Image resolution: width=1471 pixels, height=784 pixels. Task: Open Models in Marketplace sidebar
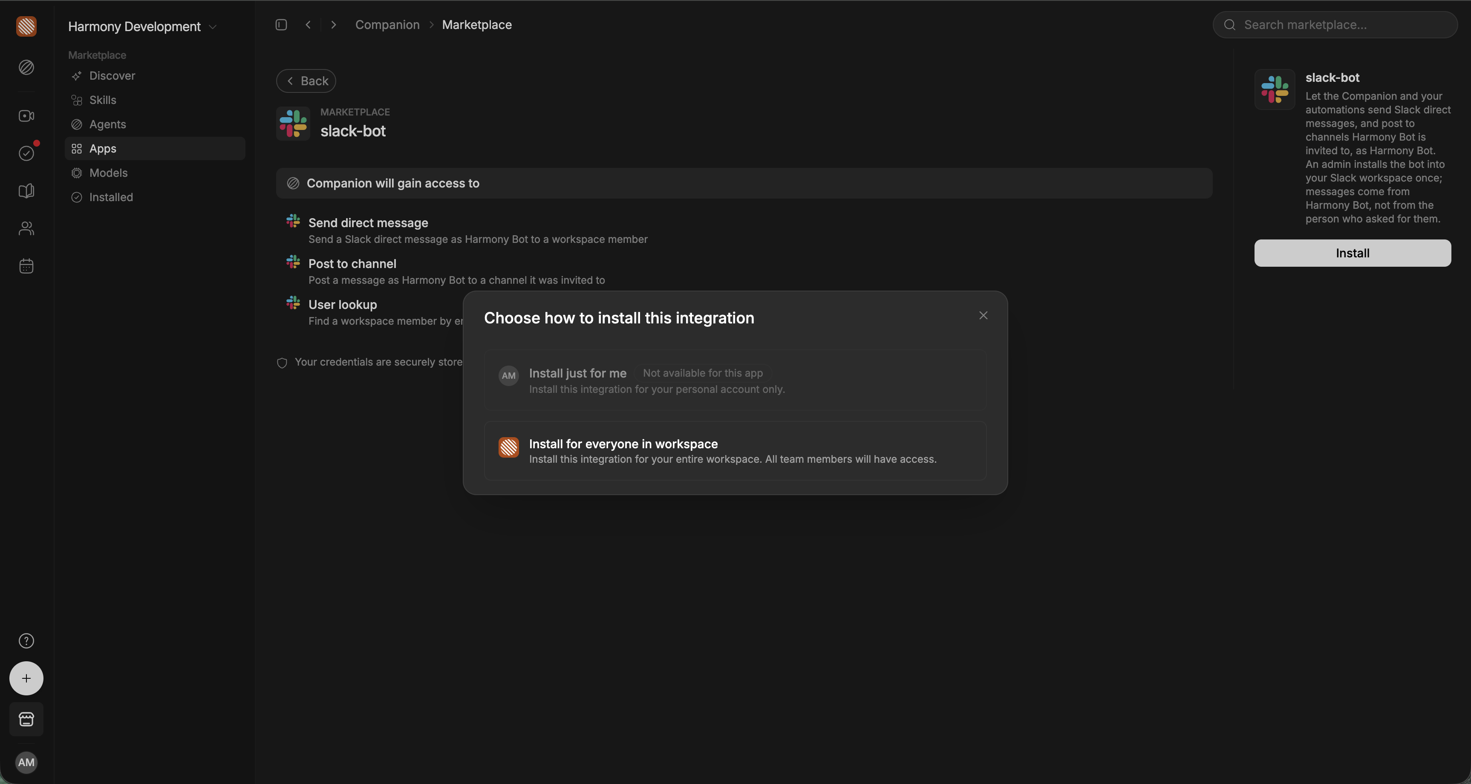155,173
